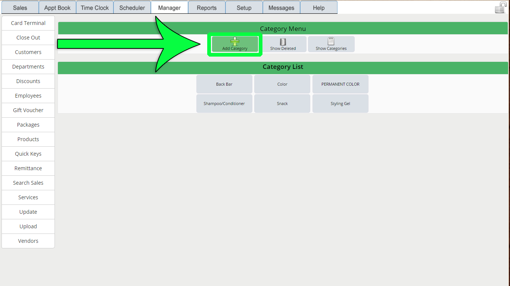Open Products from the sidebar
The height and width of the screenshot is (286, 510).
click(x=28, y=139)
